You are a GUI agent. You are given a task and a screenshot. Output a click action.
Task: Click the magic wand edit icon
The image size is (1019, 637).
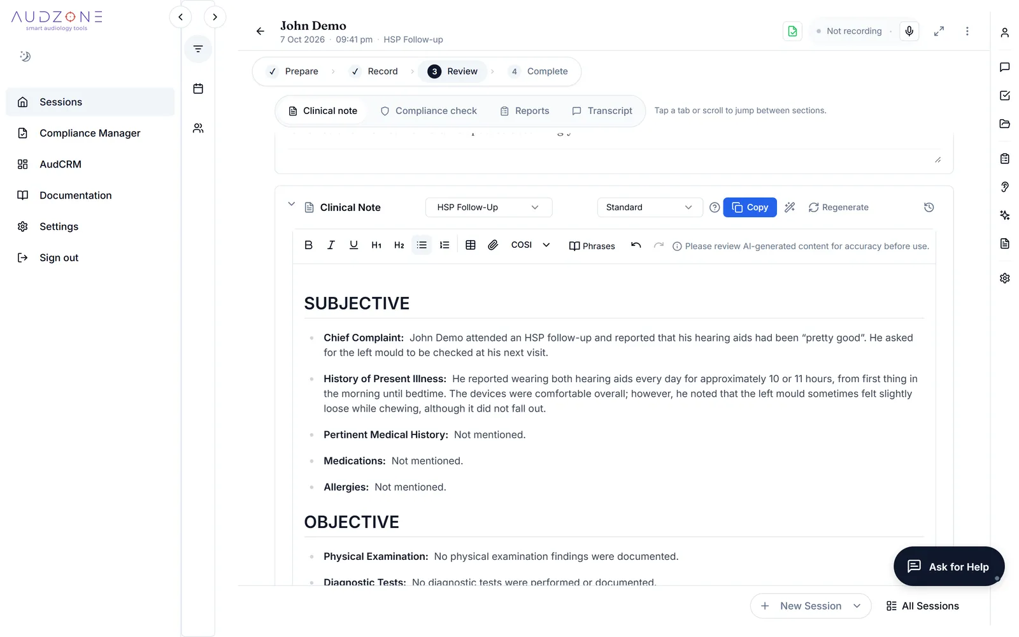pos(790,208)
